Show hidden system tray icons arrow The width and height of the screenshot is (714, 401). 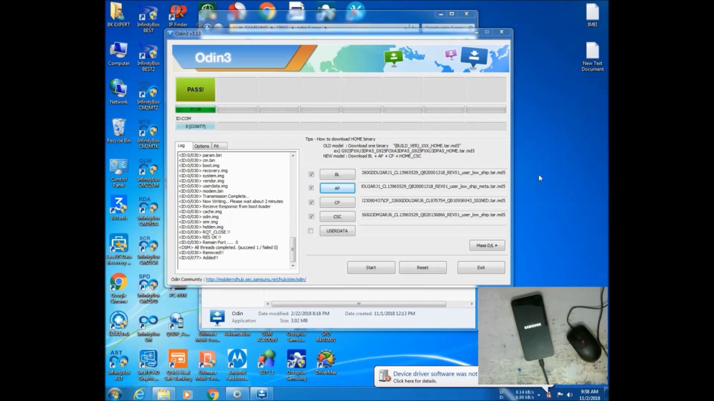pos(538,394)
